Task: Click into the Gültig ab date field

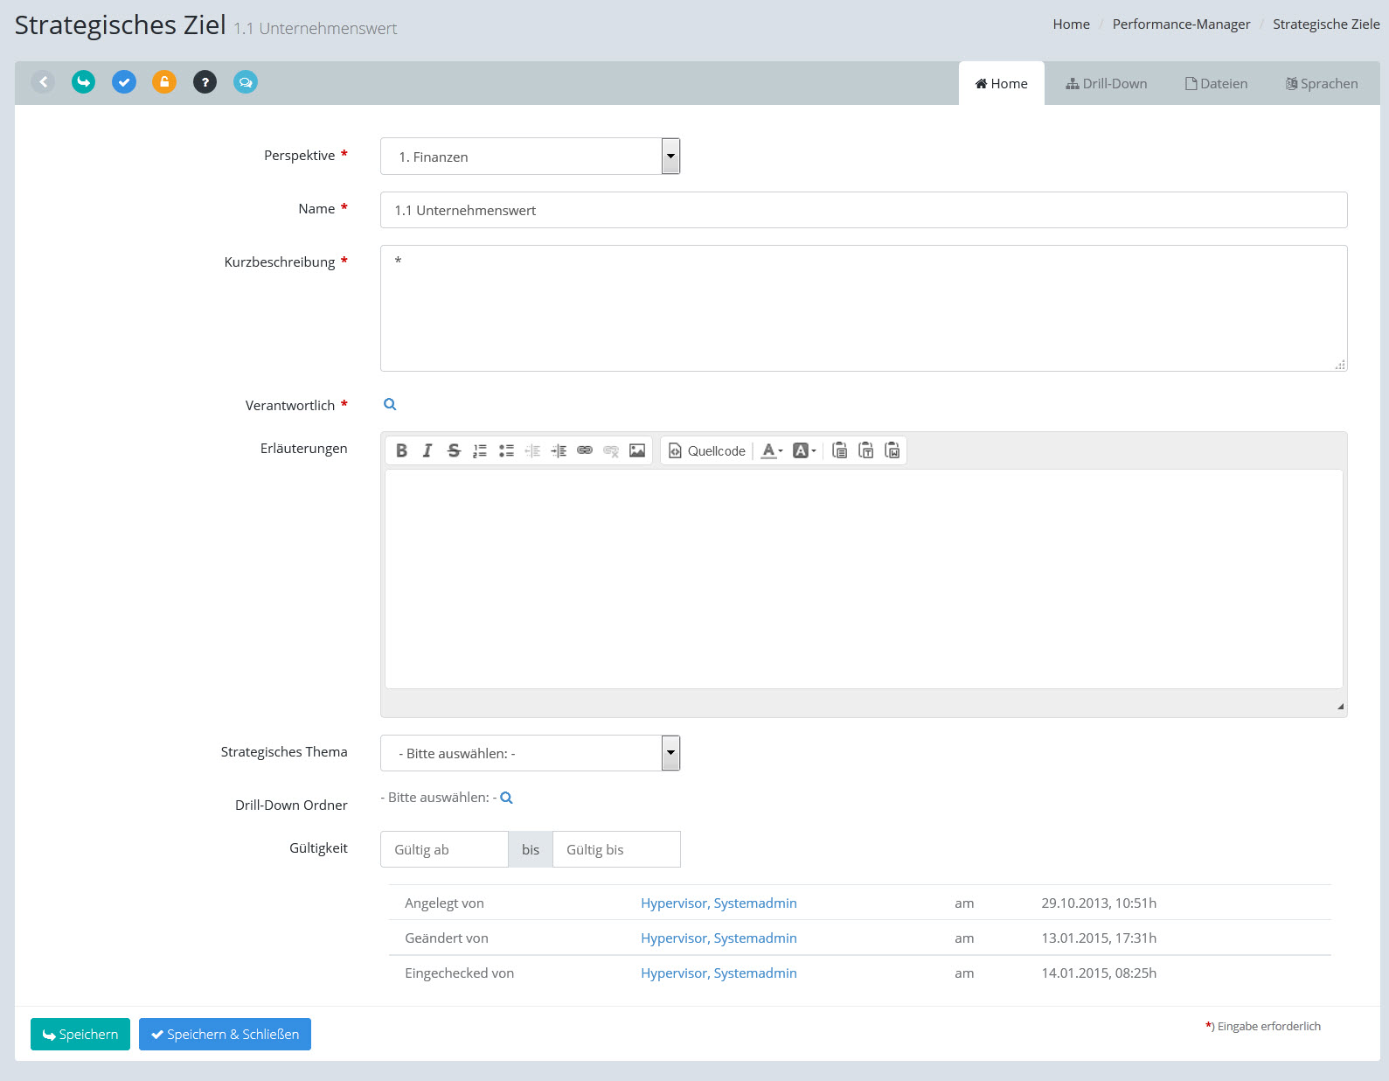Action: (444, 849)
